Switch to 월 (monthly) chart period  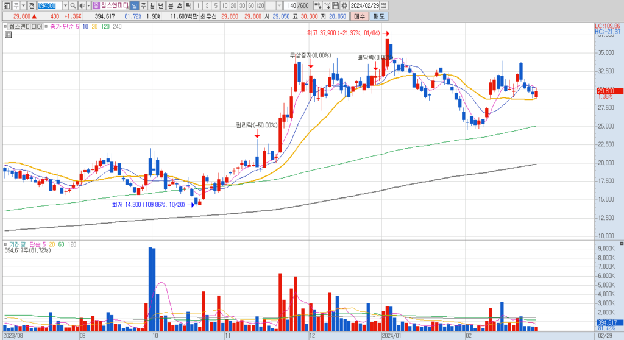tap(152, 5)
